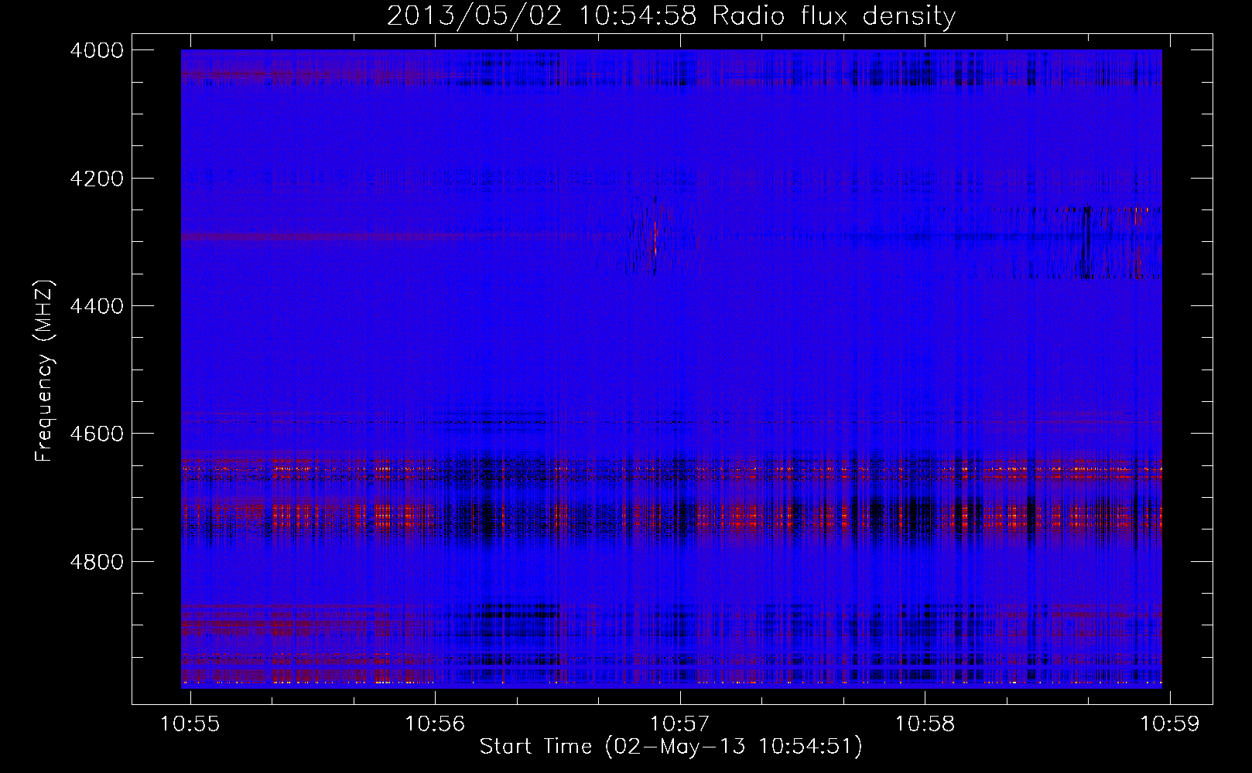Click the 4600 frequency tick label
Screen dimensions: 1252x773
(x=97, y=434)
